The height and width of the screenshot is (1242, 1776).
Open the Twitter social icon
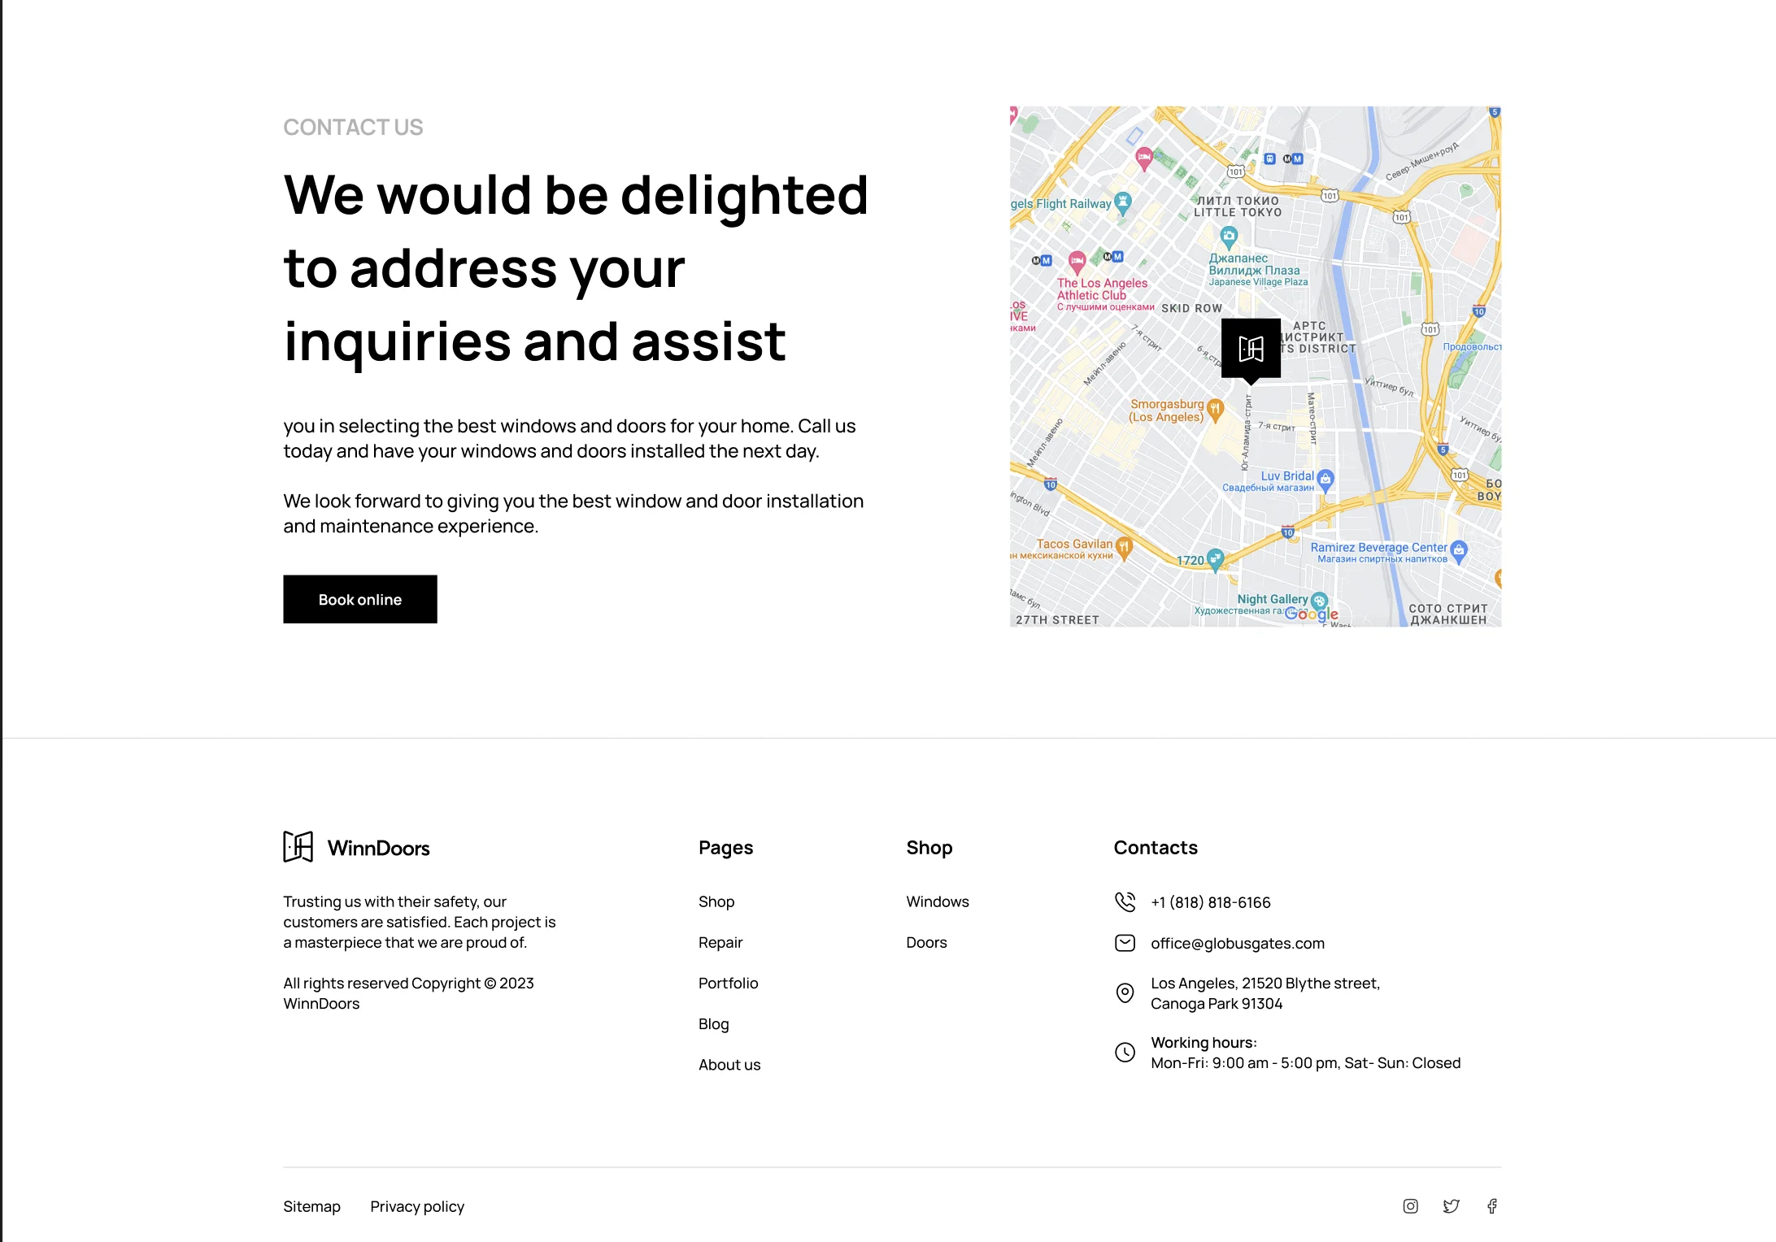[1451, 1206]
